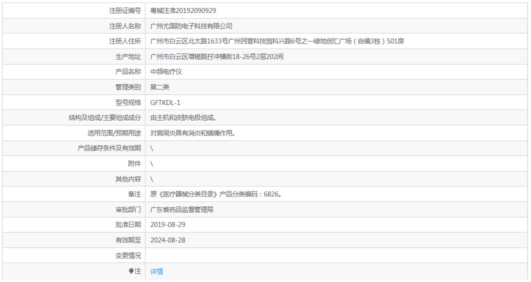This screenshot has height=282, width=531.
Task: Select management category value 第二类
Action: click(159, 87)
